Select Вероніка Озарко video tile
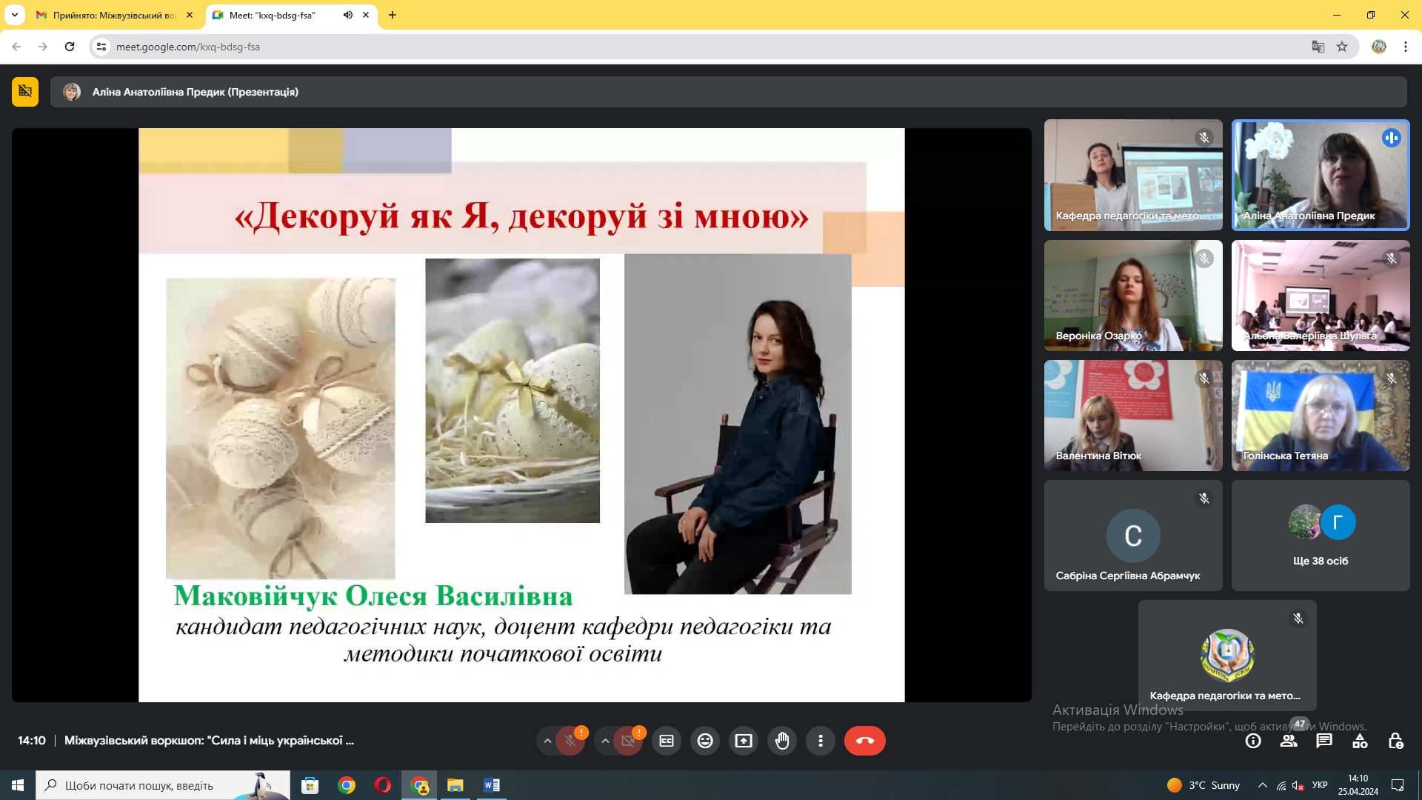 click(1133, 296)
